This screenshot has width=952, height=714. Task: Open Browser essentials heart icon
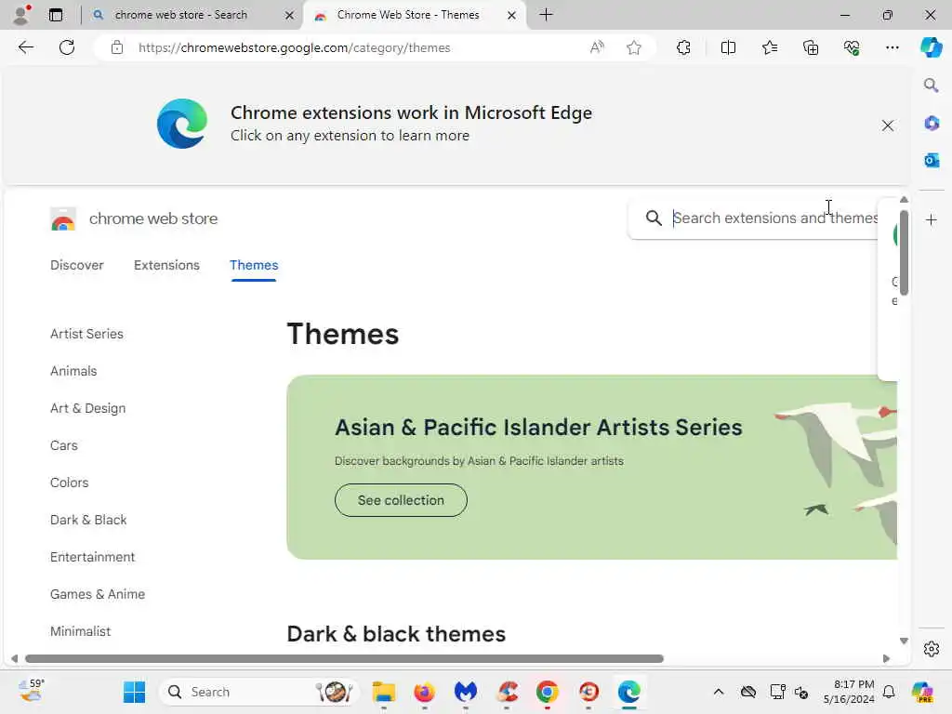pos(852,47)
